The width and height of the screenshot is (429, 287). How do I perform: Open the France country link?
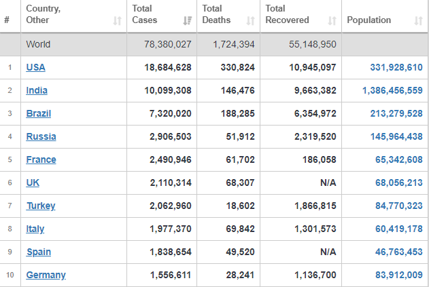click(x=41, y=159)
